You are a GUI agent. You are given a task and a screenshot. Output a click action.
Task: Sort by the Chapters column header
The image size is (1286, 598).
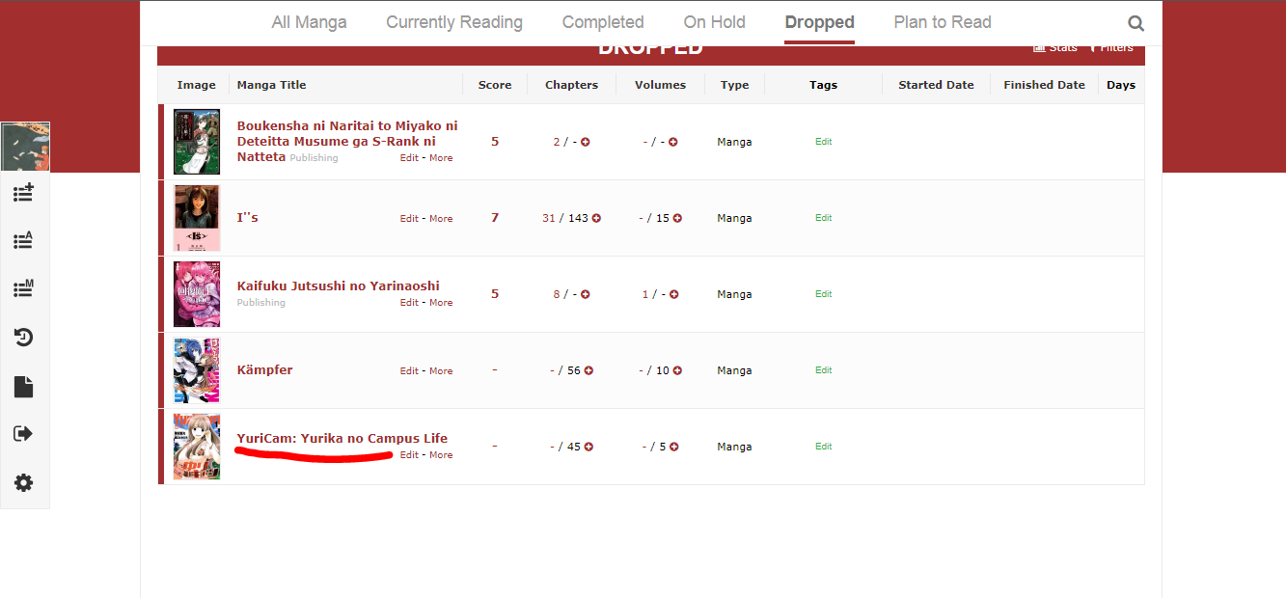tap(572, 85)
